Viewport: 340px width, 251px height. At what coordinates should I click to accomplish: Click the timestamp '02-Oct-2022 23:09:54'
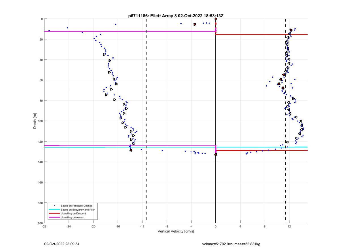tap(62, 244)
